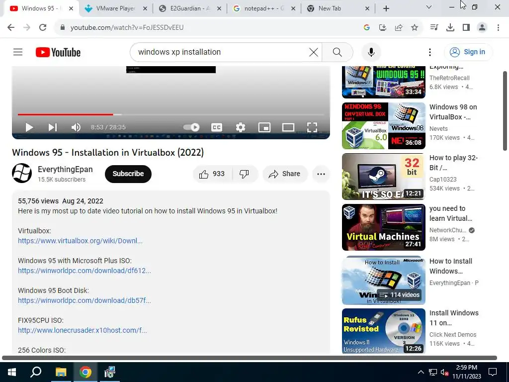Open the lonecrusader FIX95CPU link
Image resolution: width=509 pixels, height=382 pixels.
82,330
